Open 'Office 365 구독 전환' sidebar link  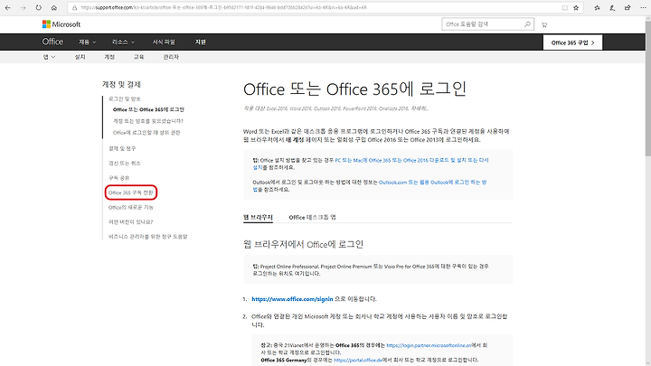(x=131, y=193)
